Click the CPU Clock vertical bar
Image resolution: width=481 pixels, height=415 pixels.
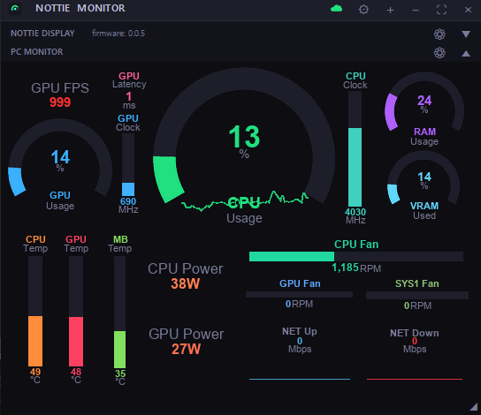tap(355, 149)
